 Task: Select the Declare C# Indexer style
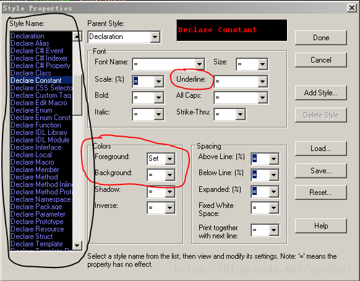pos(41,58)
